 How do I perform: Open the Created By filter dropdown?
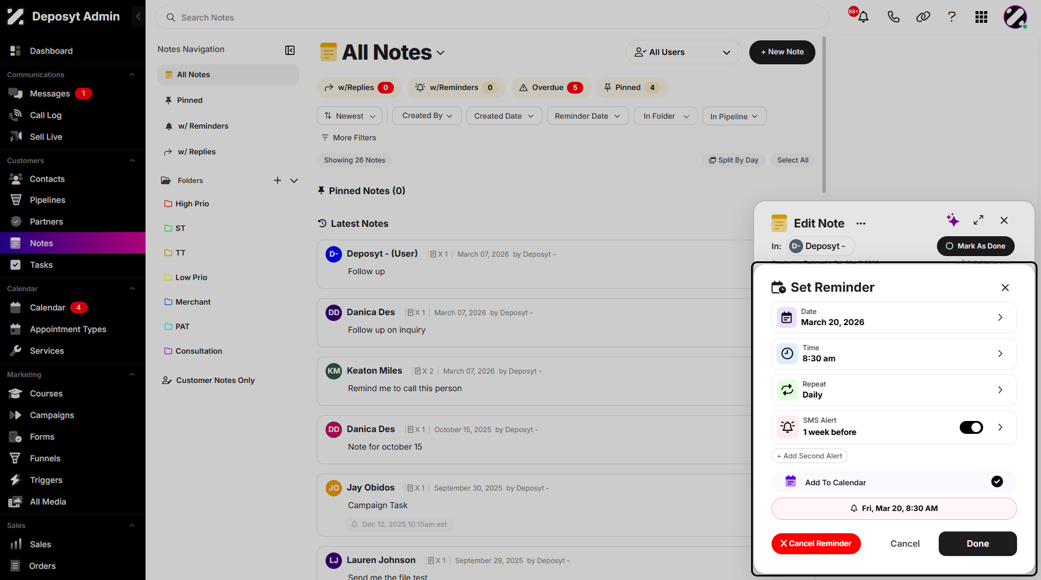(427, 116)
